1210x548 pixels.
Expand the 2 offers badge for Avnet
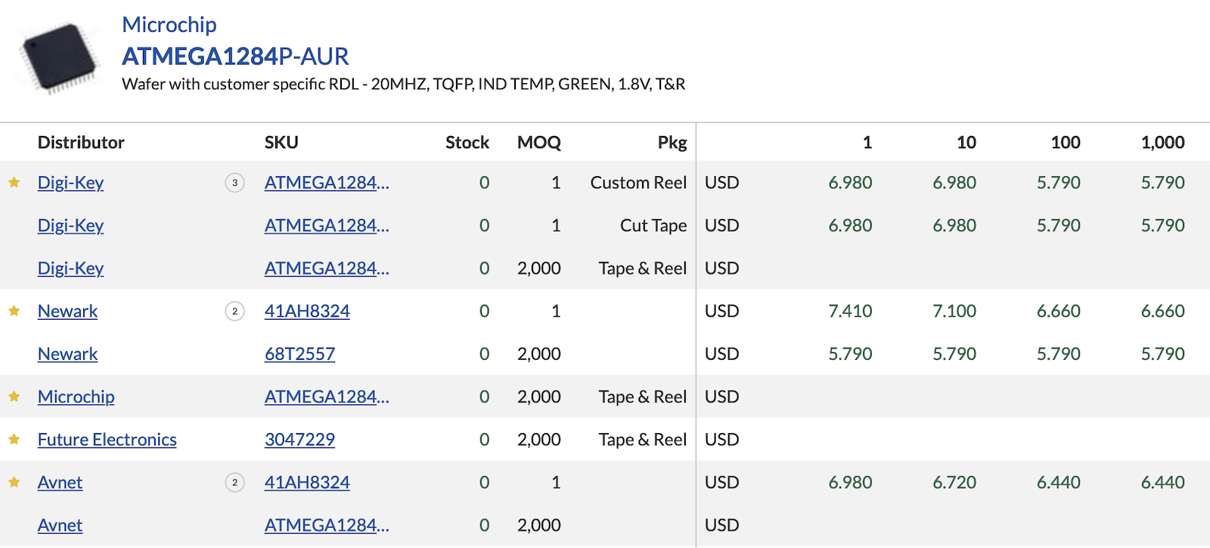[235, 482]
